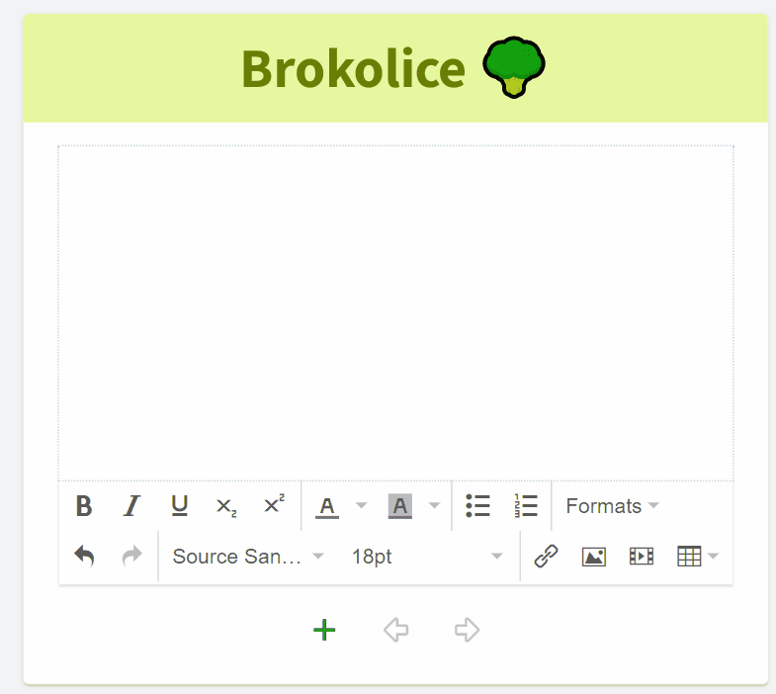Apply superscript formatting

tap(274, 506)
